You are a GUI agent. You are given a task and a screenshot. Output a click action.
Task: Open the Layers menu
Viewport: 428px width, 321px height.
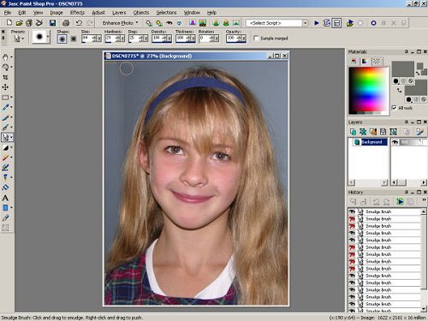click(x=119, y=13)
